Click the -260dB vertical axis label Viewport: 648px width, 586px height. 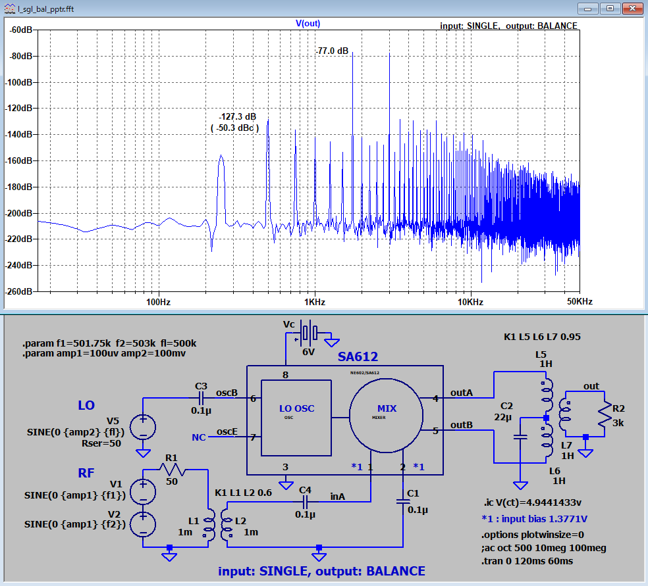19,291
